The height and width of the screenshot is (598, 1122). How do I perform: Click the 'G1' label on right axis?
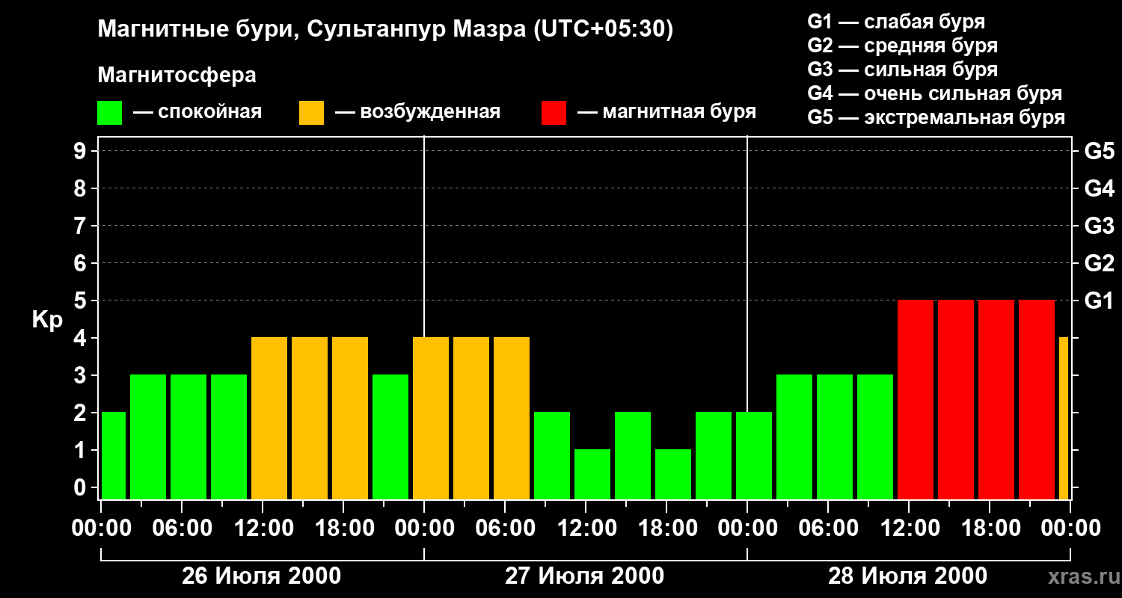pyautogui.click(x=1099, y=300)
